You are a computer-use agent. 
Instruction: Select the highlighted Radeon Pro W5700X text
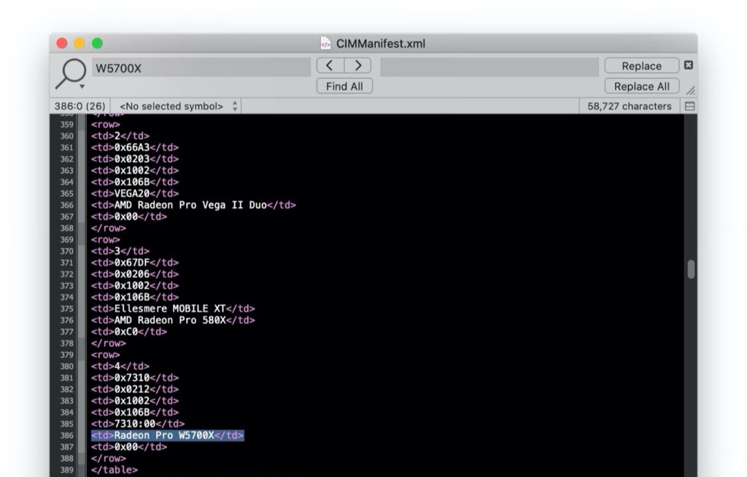pyautogui.click(x=166, y=435)
